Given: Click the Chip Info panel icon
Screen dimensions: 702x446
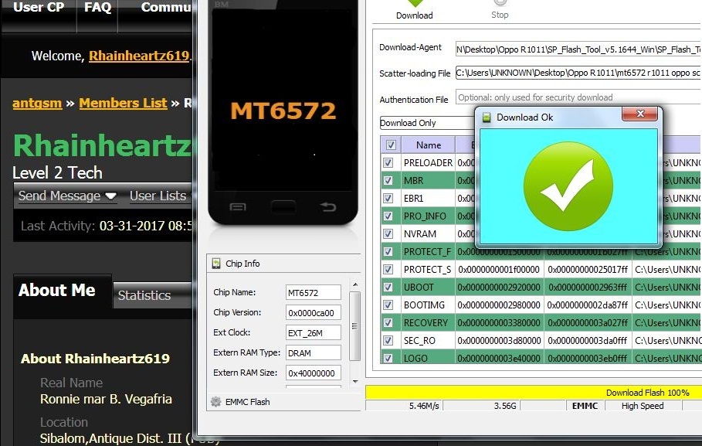Looking at the screenshot, I should 216,264.
